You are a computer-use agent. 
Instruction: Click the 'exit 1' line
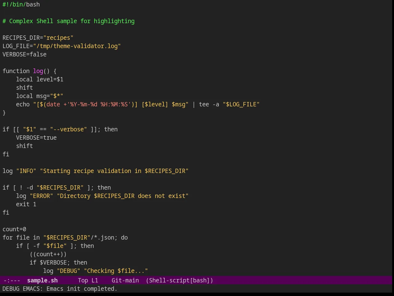pyautogui.click(x=26, y=204)
